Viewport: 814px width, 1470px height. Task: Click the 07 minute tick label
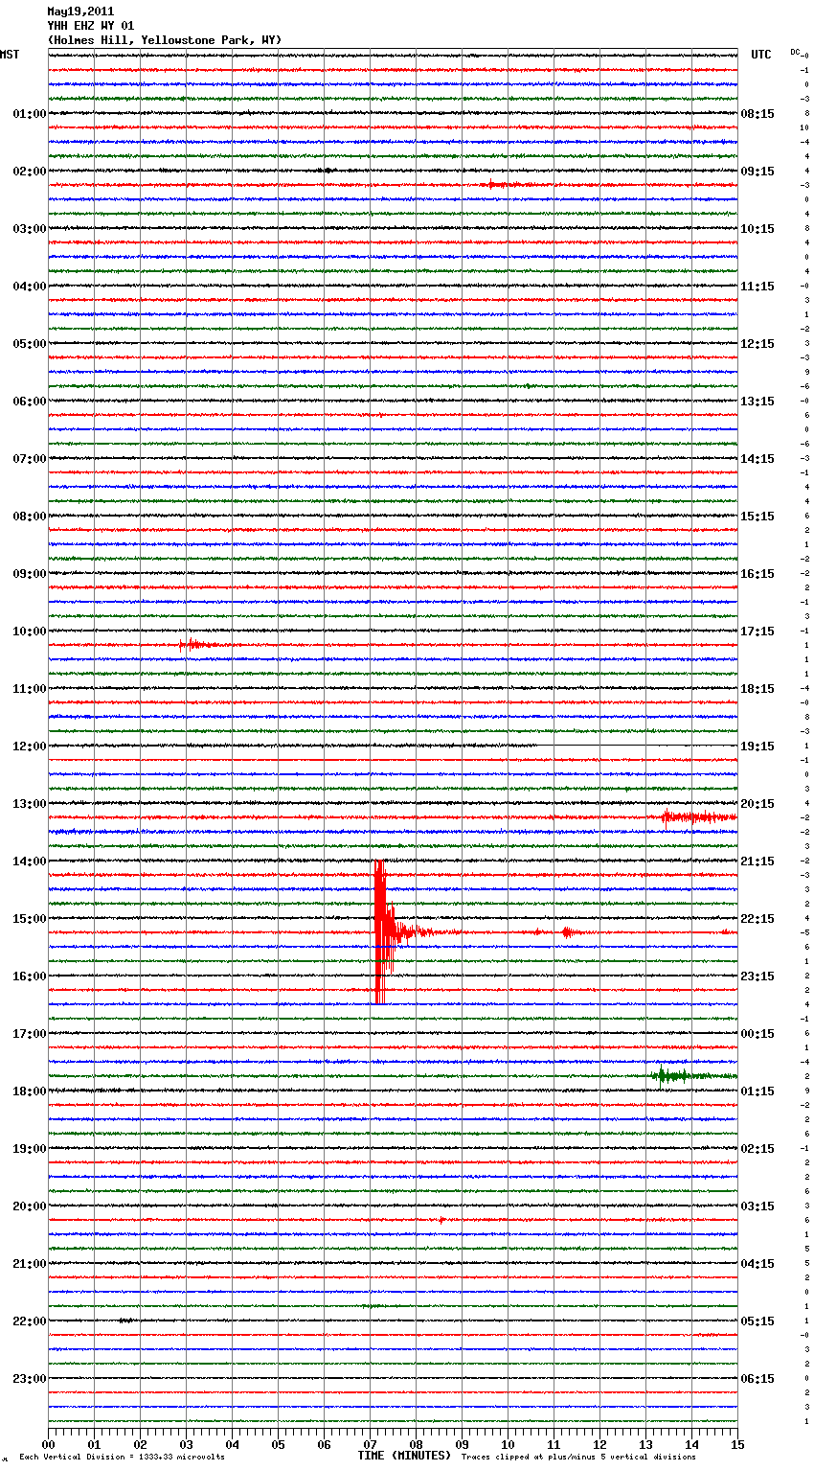370,1444
